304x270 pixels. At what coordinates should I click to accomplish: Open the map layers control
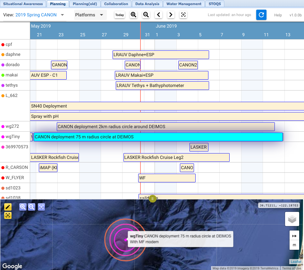pyautogui.click(x=292, y=219)
